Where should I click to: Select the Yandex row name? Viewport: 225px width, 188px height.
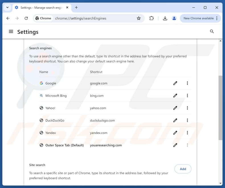click(x=50, y=133)
